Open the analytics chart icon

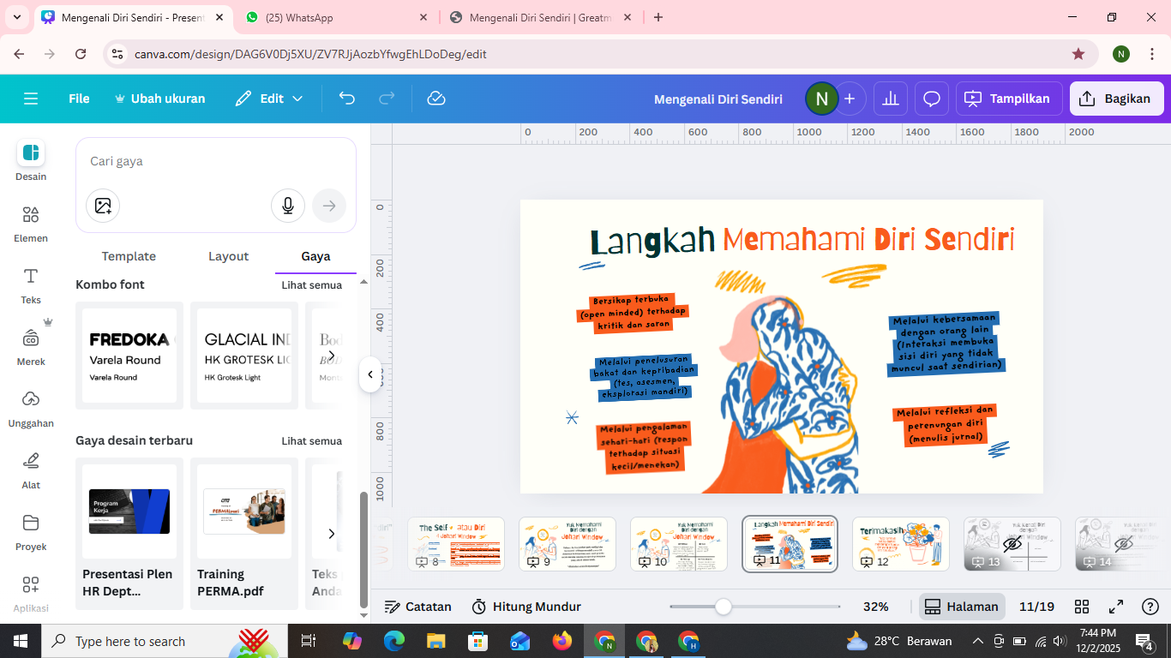[891, 99]
